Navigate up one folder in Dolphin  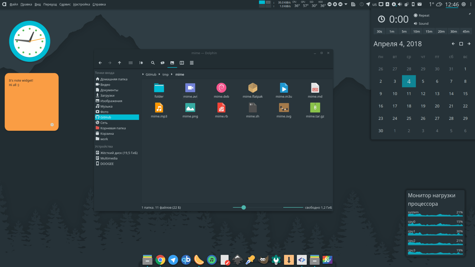[119, 63]
